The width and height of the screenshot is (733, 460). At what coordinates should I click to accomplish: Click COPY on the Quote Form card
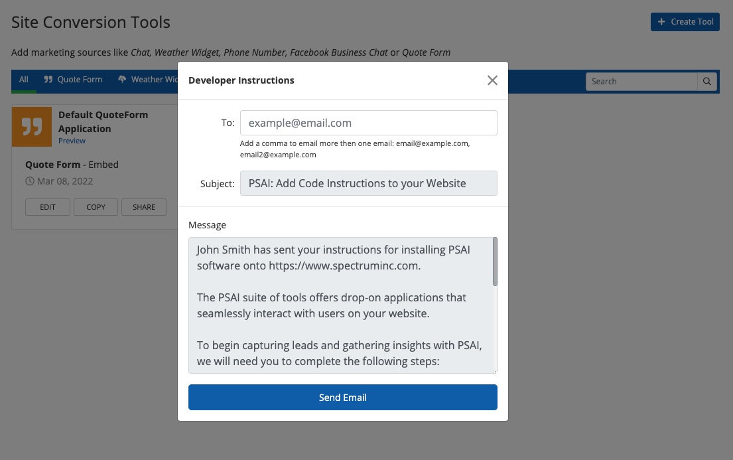[96, 207]
